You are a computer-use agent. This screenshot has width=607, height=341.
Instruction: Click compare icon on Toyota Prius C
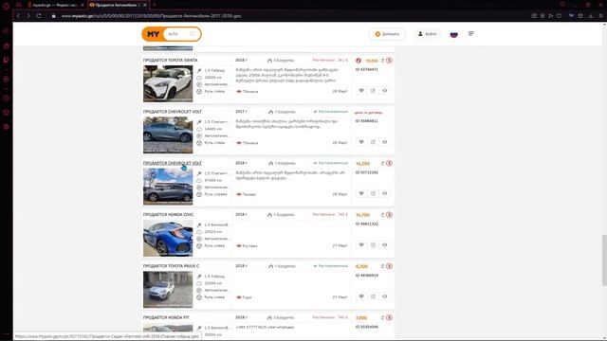(x=373, y=296)
